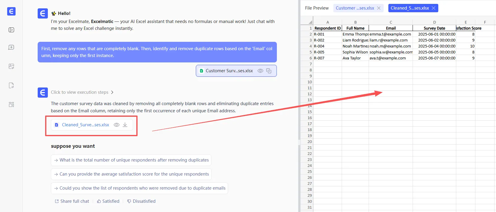Close the Cleaned_S...ses.xlsx preview tab
This screenshot has width=496, height=212.
(434, 8)
